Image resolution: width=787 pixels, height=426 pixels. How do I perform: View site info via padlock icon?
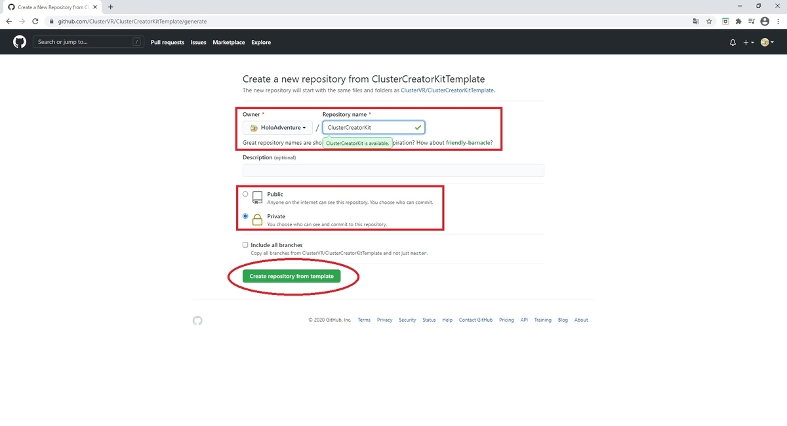(51, 21)
